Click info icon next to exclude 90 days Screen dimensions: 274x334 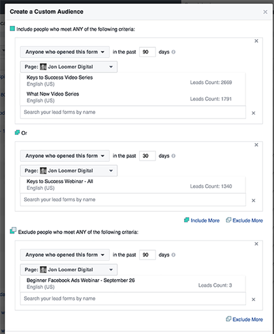tap(174, 255)
